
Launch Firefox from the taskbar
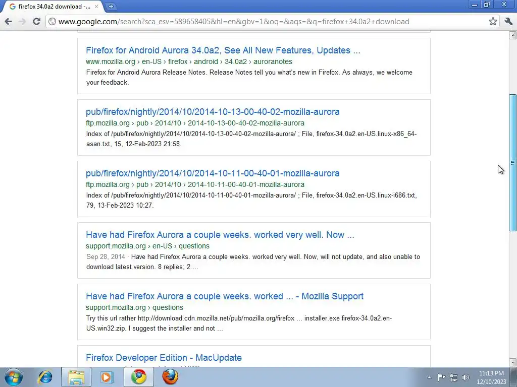click(x=170, y=377)
